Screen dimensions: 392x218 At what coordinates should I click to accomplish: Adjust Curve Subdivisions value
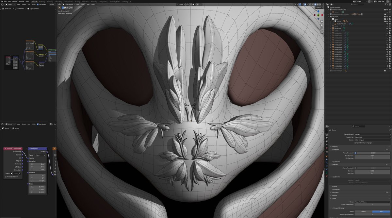[373, 205]
